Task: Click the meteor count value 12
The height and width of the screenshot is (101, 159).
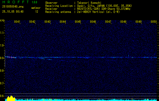Action: [x=37, y=12]
